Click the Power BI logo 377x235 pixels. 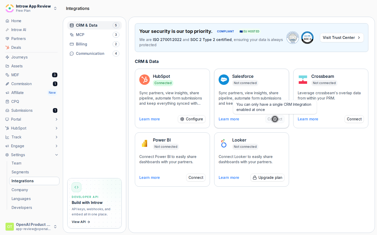(x=145, y=143)
